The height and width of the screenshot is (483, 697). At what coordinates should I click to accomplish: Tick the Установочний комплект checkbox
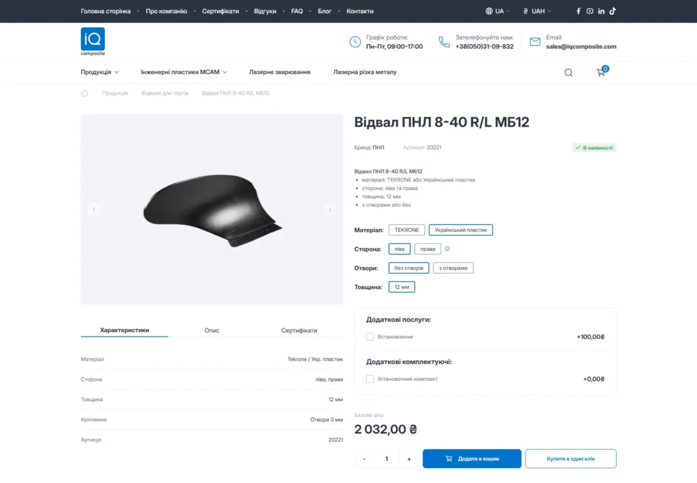tap(370, 379)
